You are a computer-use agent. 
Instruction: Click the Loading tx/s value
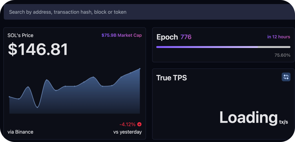pos(254,117)
